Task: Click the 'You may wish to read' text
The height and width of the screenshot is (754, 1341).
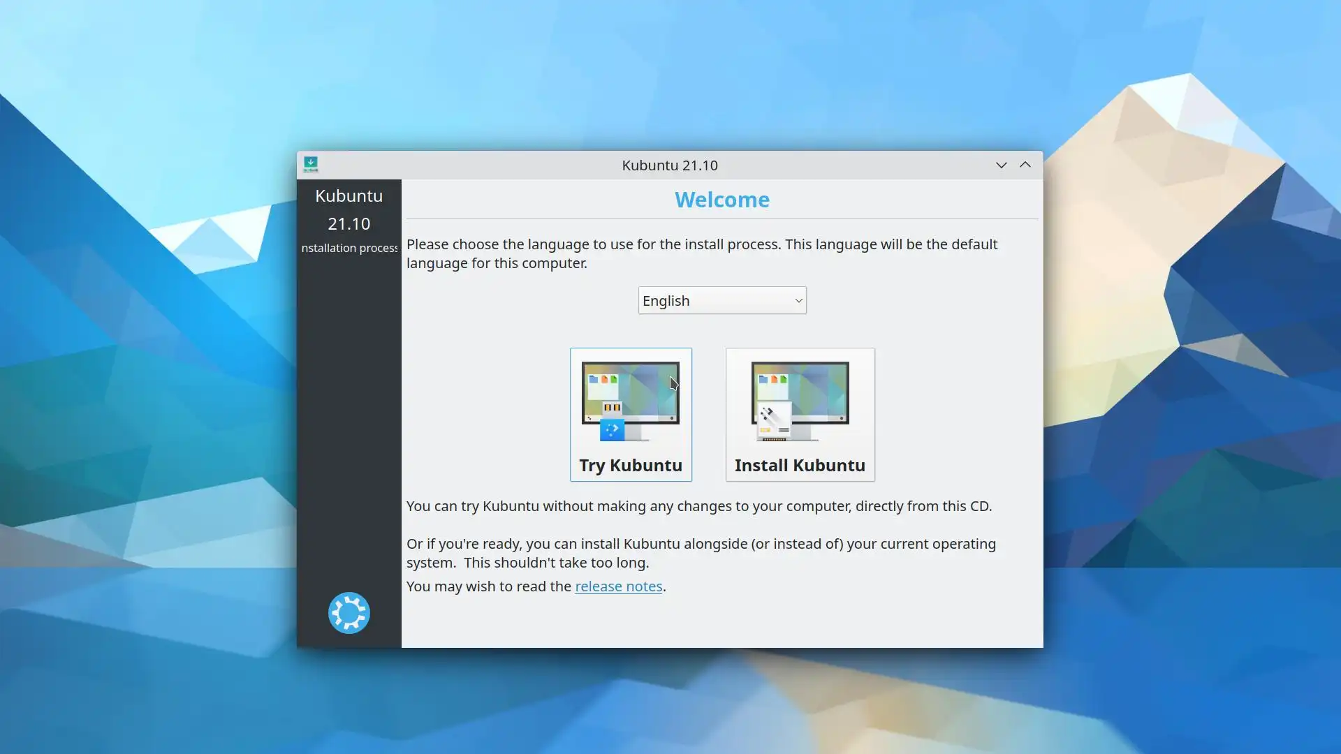Action: (489, 586)
